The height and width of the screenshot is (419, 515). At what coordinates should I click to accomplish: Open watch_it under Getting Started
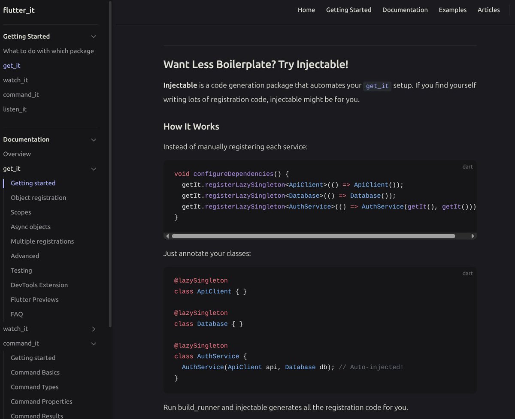pyautogui.click(x=15, y=80)
